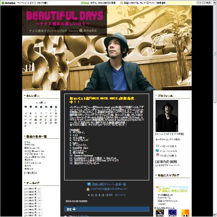Image resolution: width=217 pixels, height=217 pixels.
Task: Click the envelope send message icon
Action: 157,146
